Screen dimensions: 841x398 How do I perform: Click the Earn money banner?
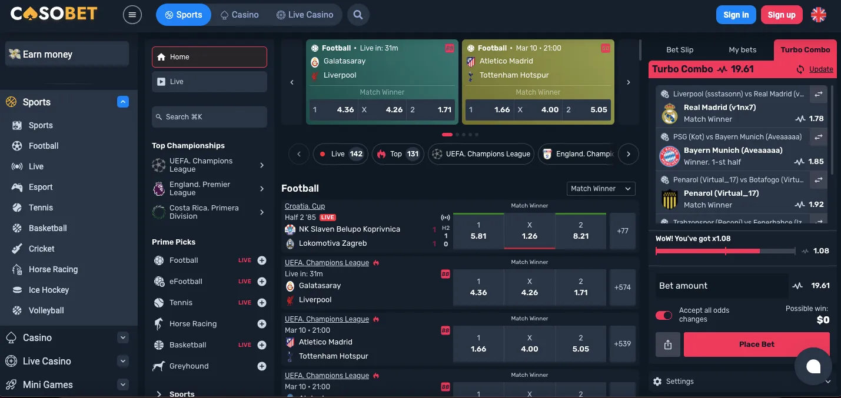[x=67, y=54]
